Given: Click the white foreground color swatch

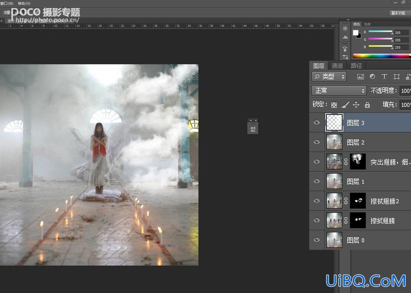Looking at the screenshot, I should (x=355, y=33).
